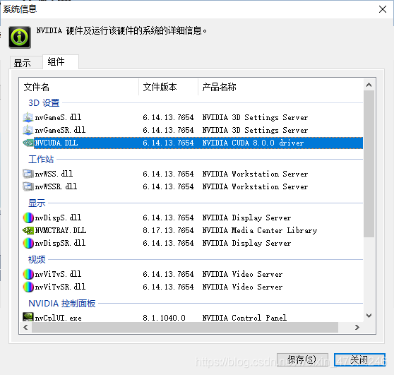
Task: Select the 3D 设置 group header
Action: 44,103
